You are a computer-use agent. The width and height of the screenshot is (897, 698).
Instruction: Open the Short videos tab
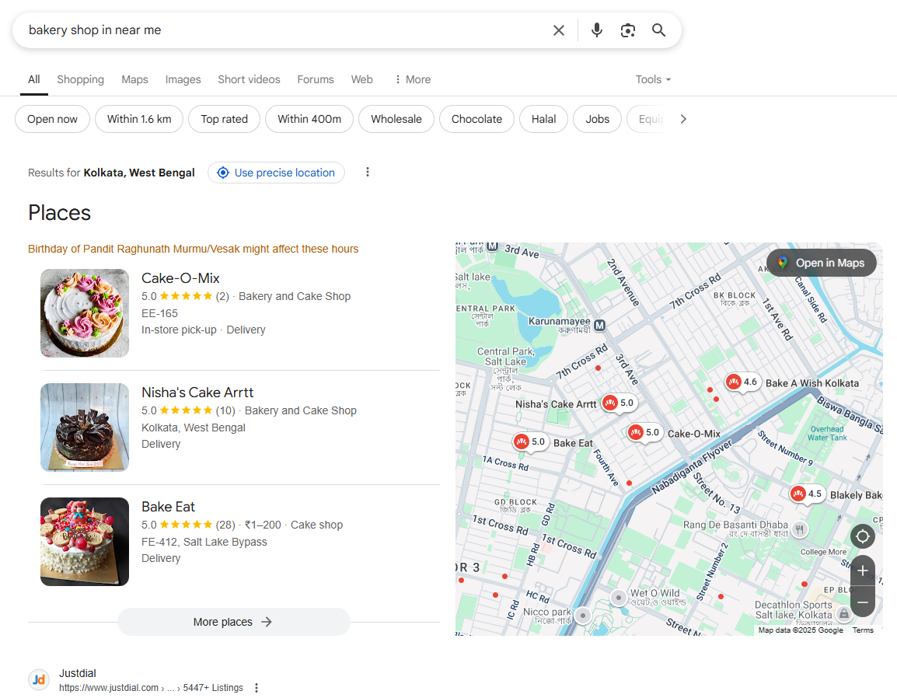tap(249, 79)
